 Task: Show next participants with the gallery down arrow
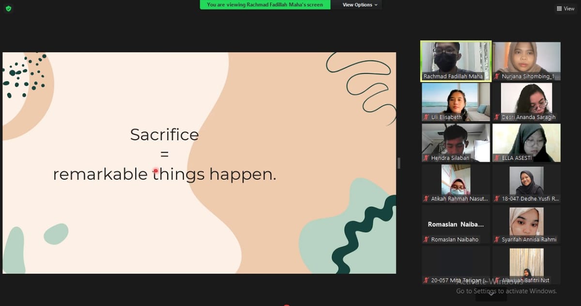pyautogui.click(x=491, y=292)
